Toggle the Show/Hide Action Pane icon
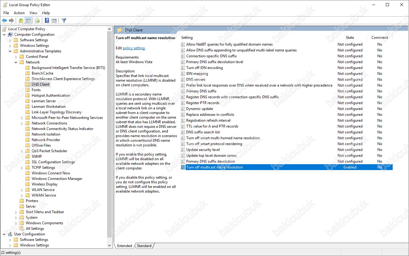 54,21
